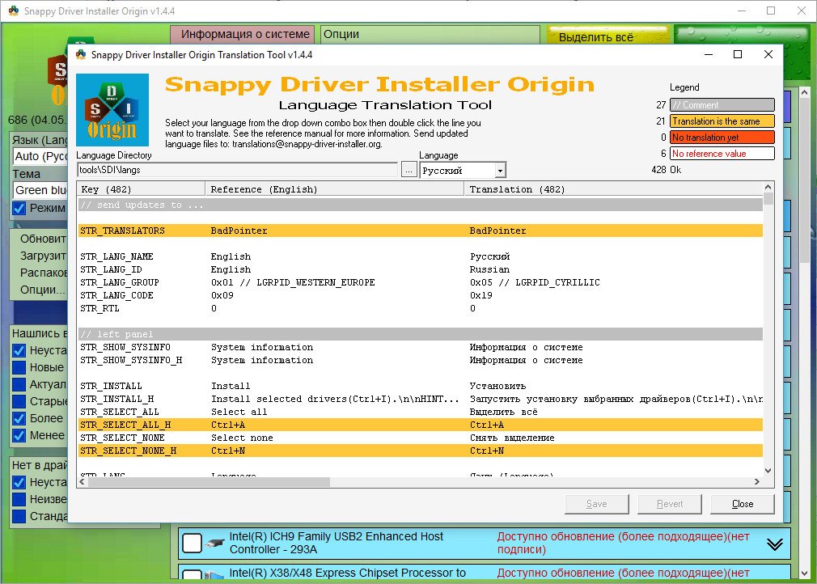Screen dimensions: 817x584
Task: Enable the Новые checkbox
Action: coord(19,367)
